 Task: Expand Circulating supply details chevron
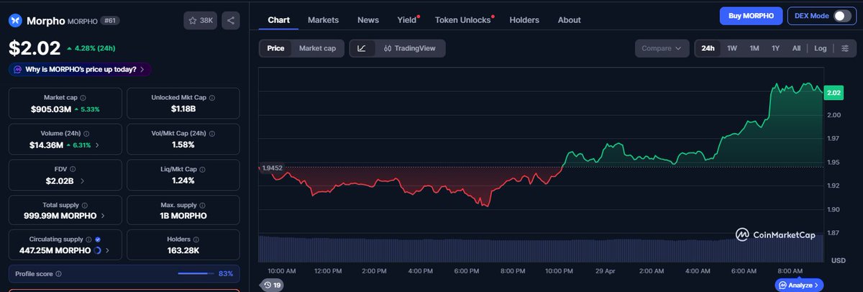[x=108, y=251]
